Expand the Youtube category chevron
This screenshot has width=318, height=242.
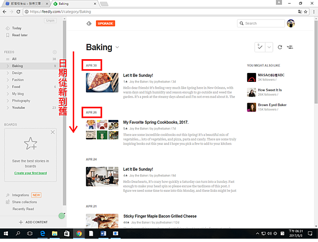tap(8, 108)
